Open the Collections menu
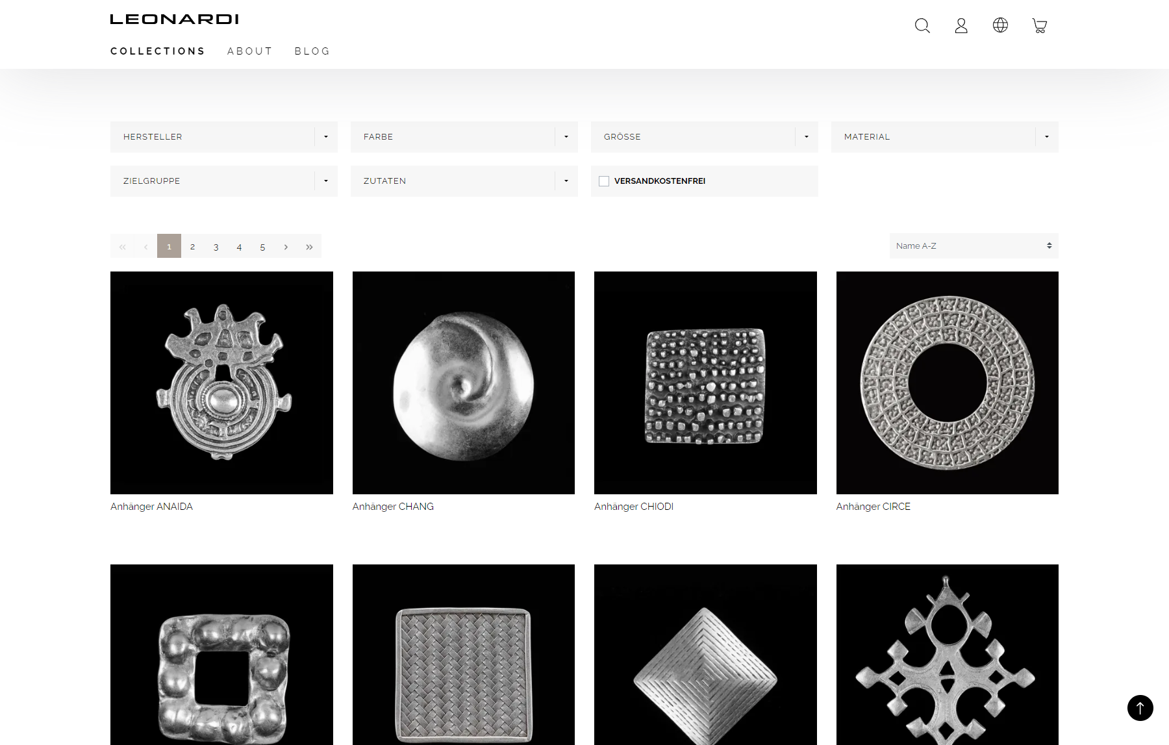Screen dimensions: 1169x745 pos(158,51)
